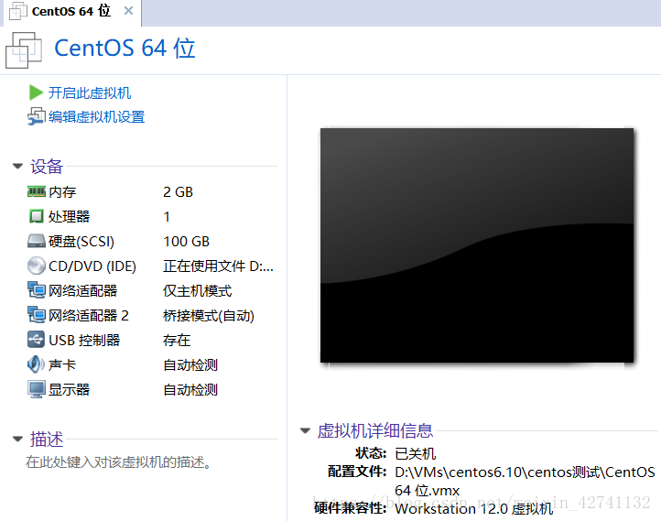Screen dimensions: 661x521
Task: Click the edit VM settings wrench icon
Action: tap(37, 116)
